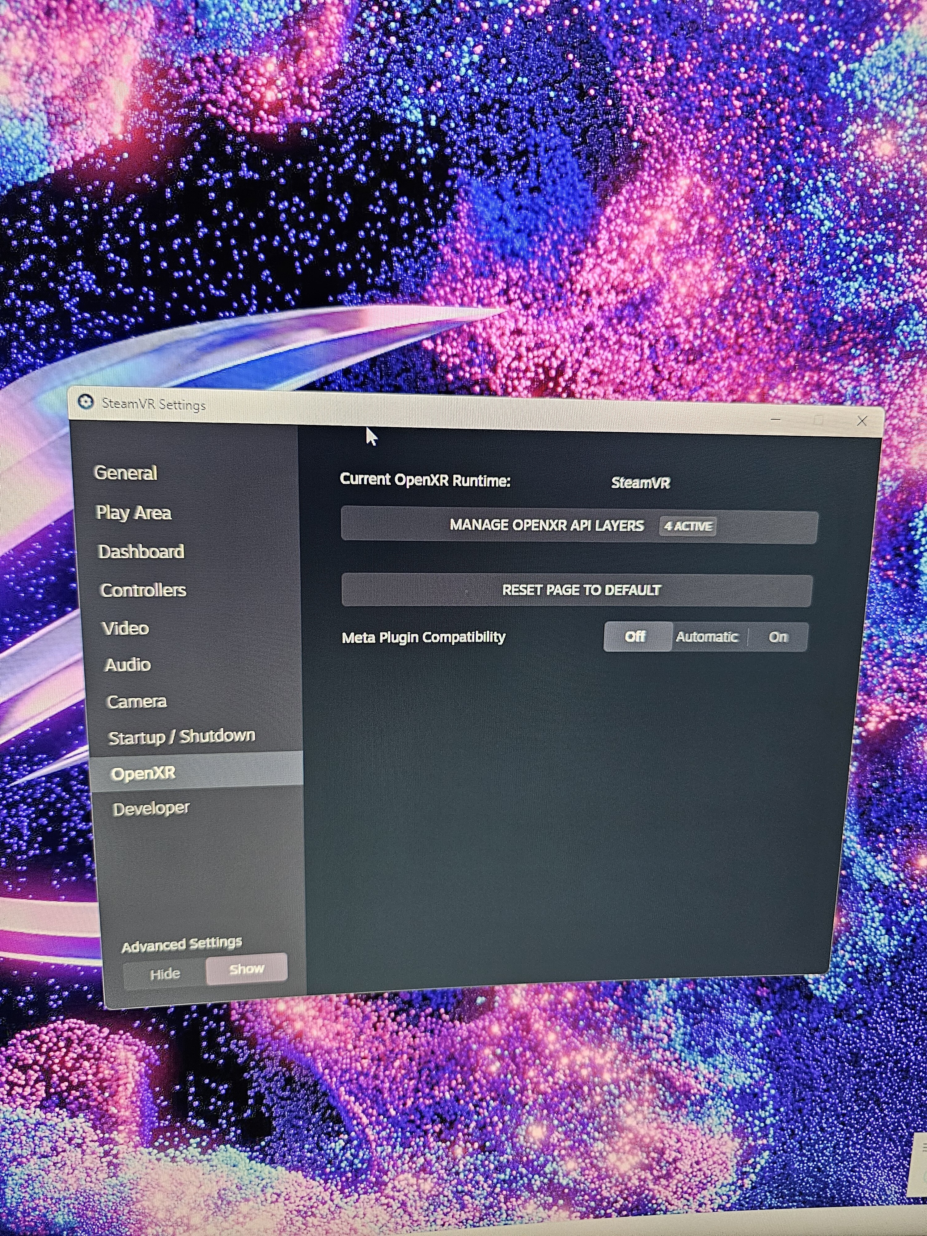Image resolution: width=927 pixels, height=1236 pixels.
Task: Select the Camera settings tab
Action: coord(137,701)
